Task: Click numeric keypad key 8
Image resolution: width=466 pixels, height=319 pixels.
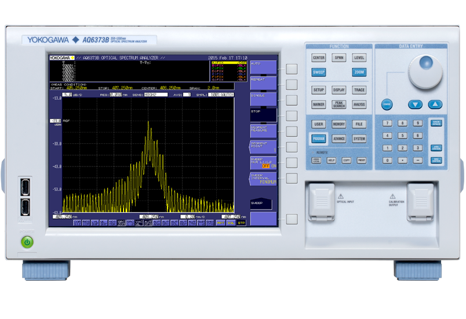Action: click(402, 123)
